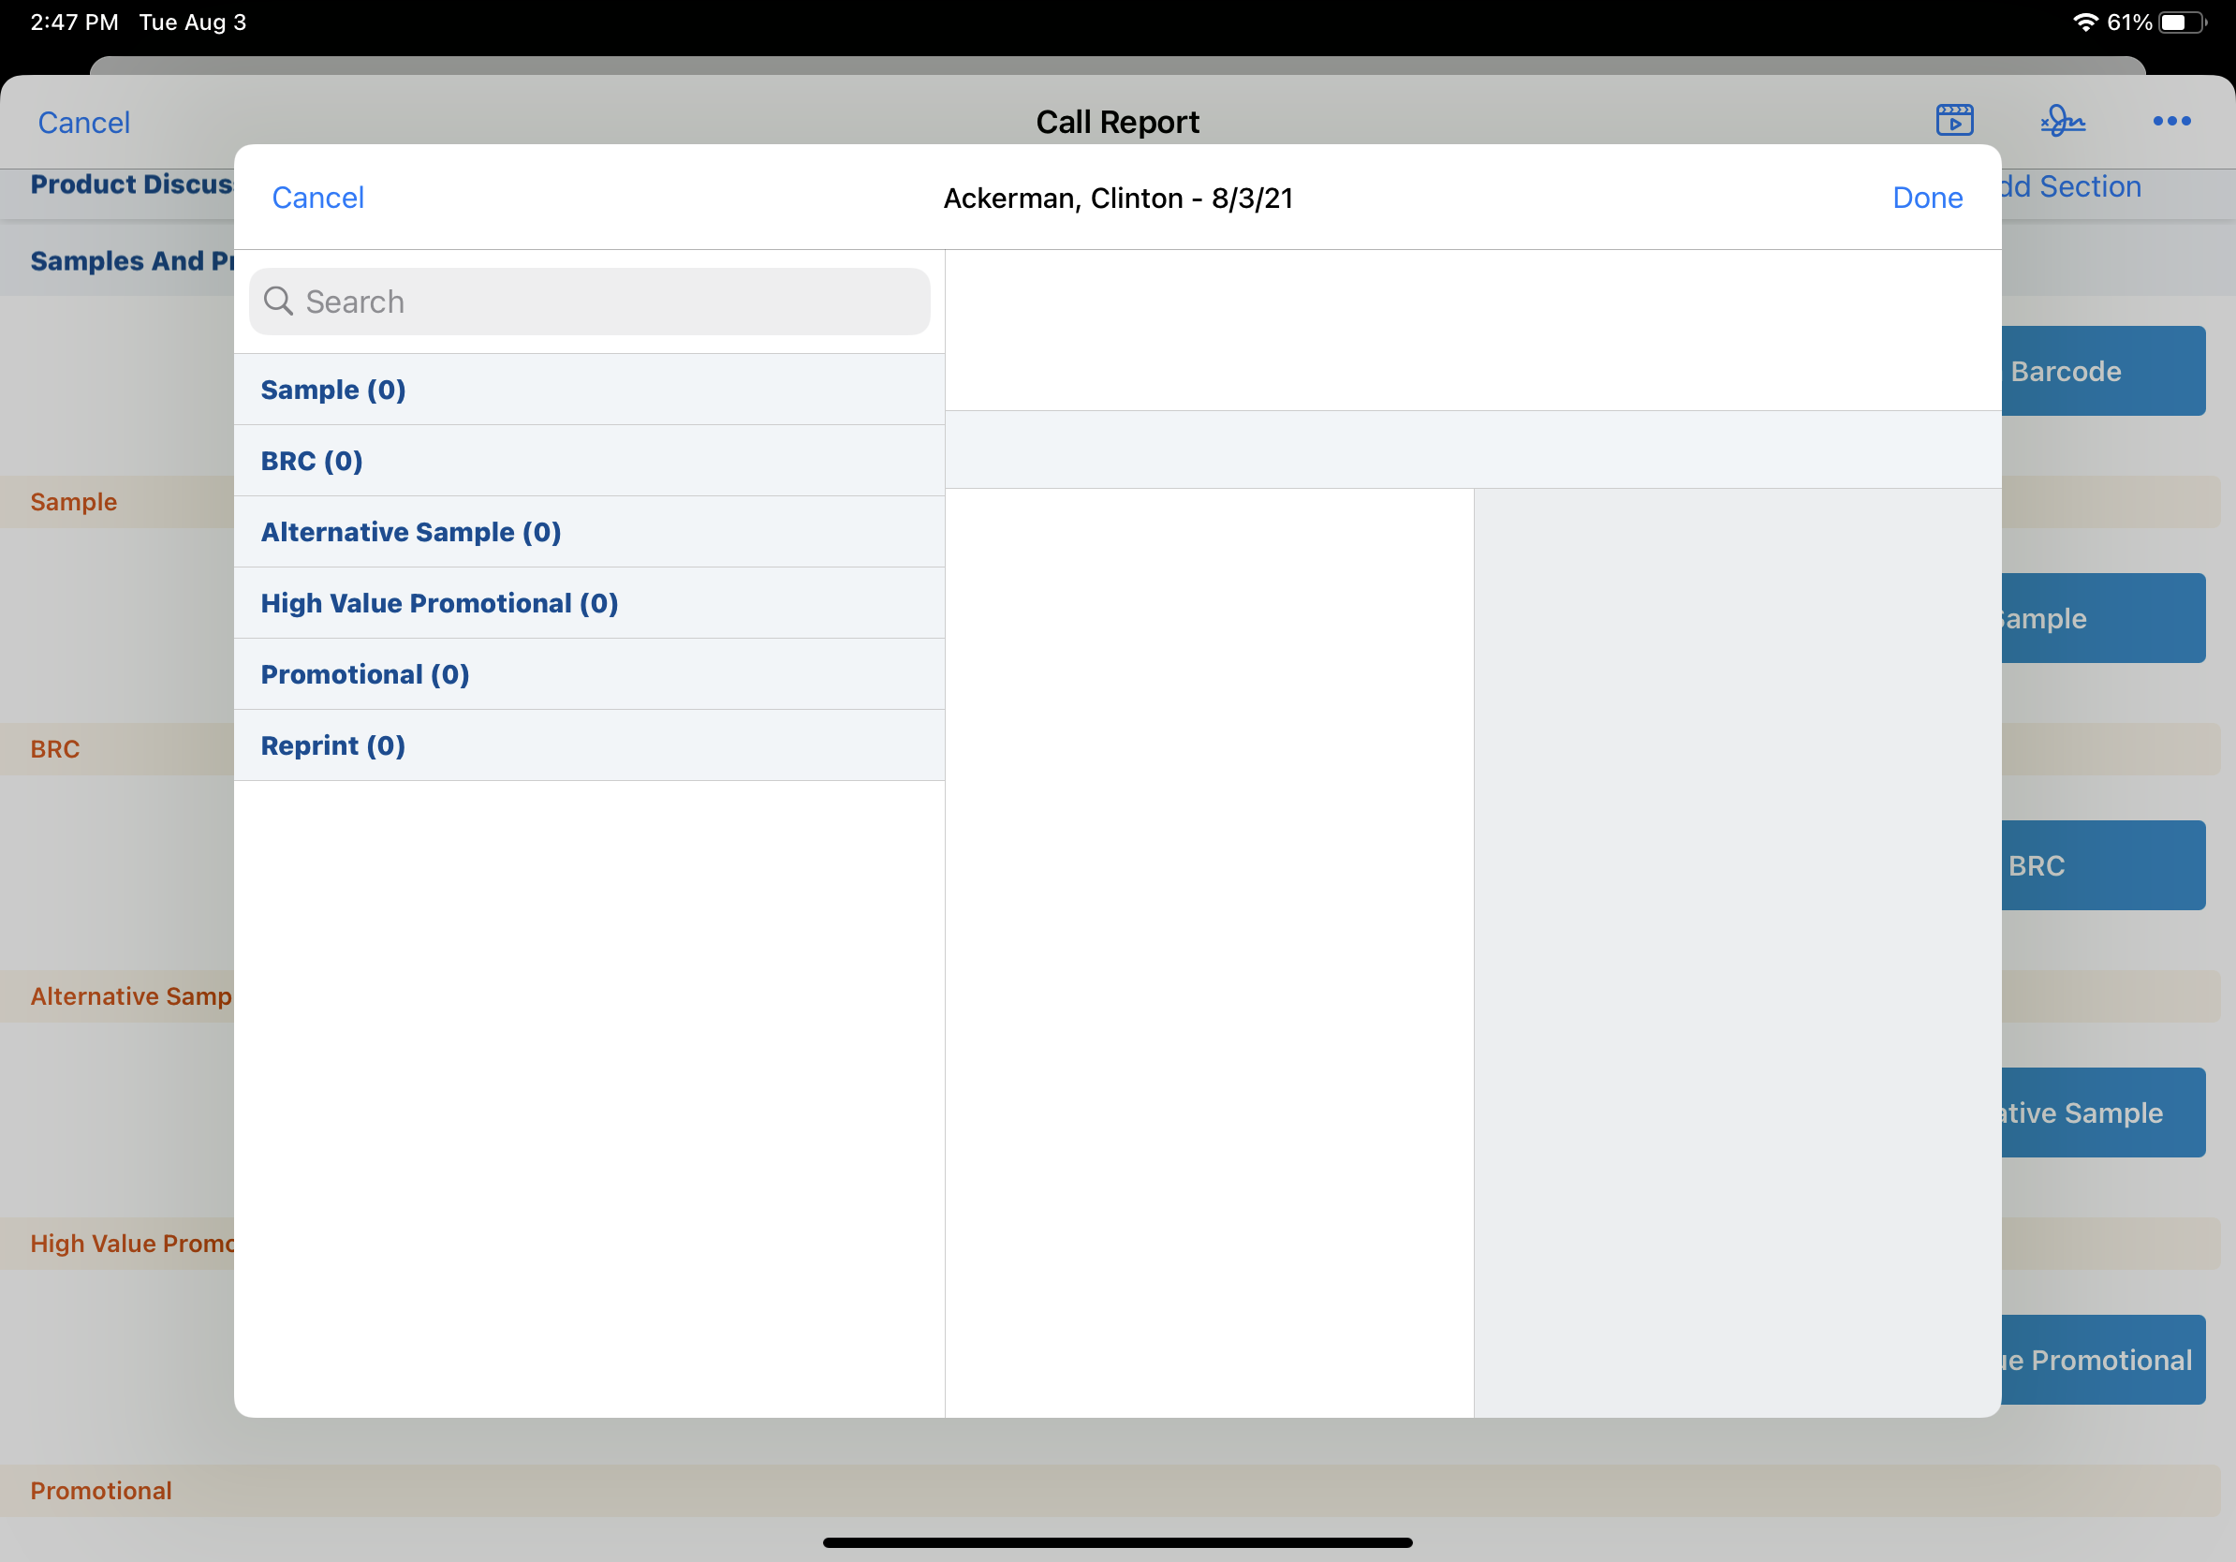Viewport: 2236px width, 1562px height.
Task: Open High Value Promotional (0) group
Action: tap(588, 603)
